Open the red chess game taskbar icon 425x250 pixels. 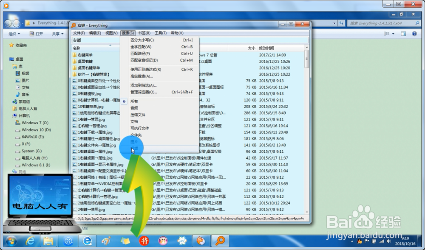144,241
